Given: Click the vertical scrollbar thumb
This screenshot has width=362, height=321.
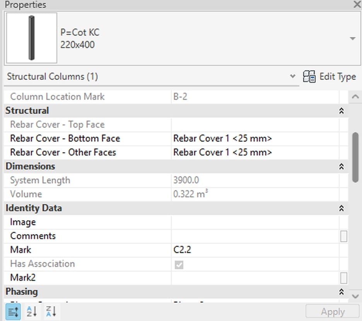Looking at the screenshot, I should pos(356,157).
